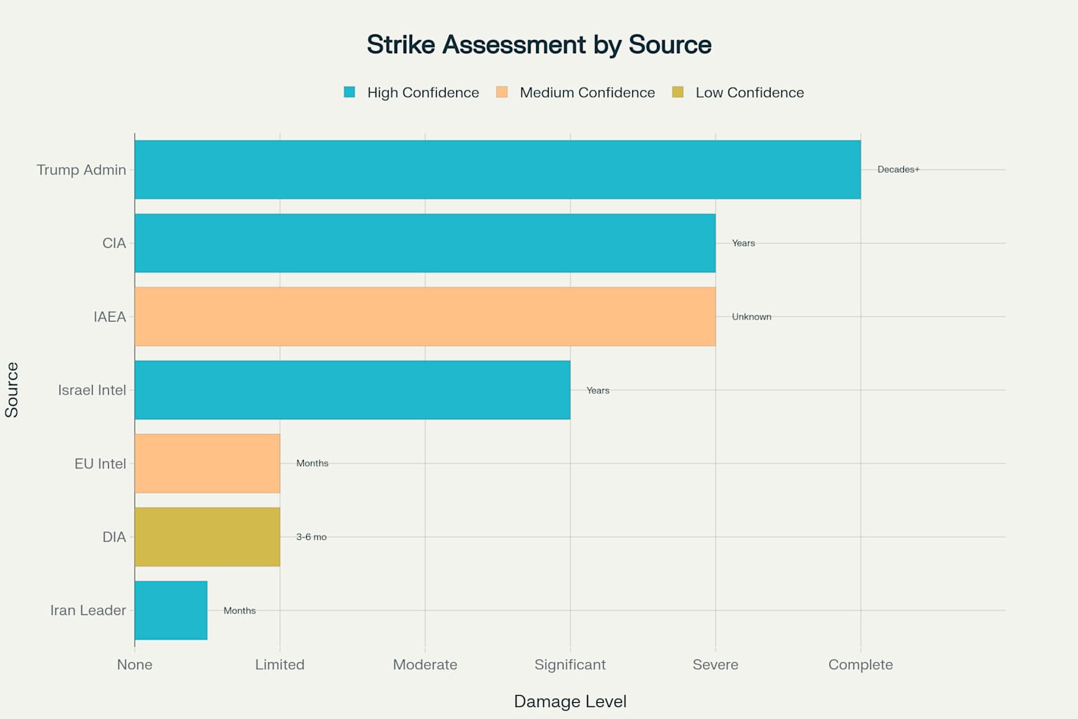The width and height of the screenshot is (1078, 719).
Task: Click the High Confidence legend swatch
Action: pos(350,92)
